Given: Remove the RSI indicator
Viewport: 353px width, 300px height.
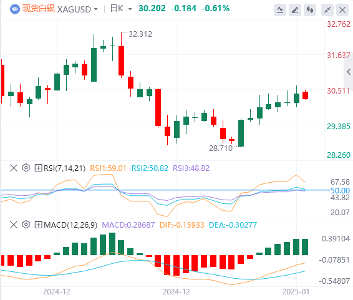Looking at the screenshot, I should tap(14, 168).
